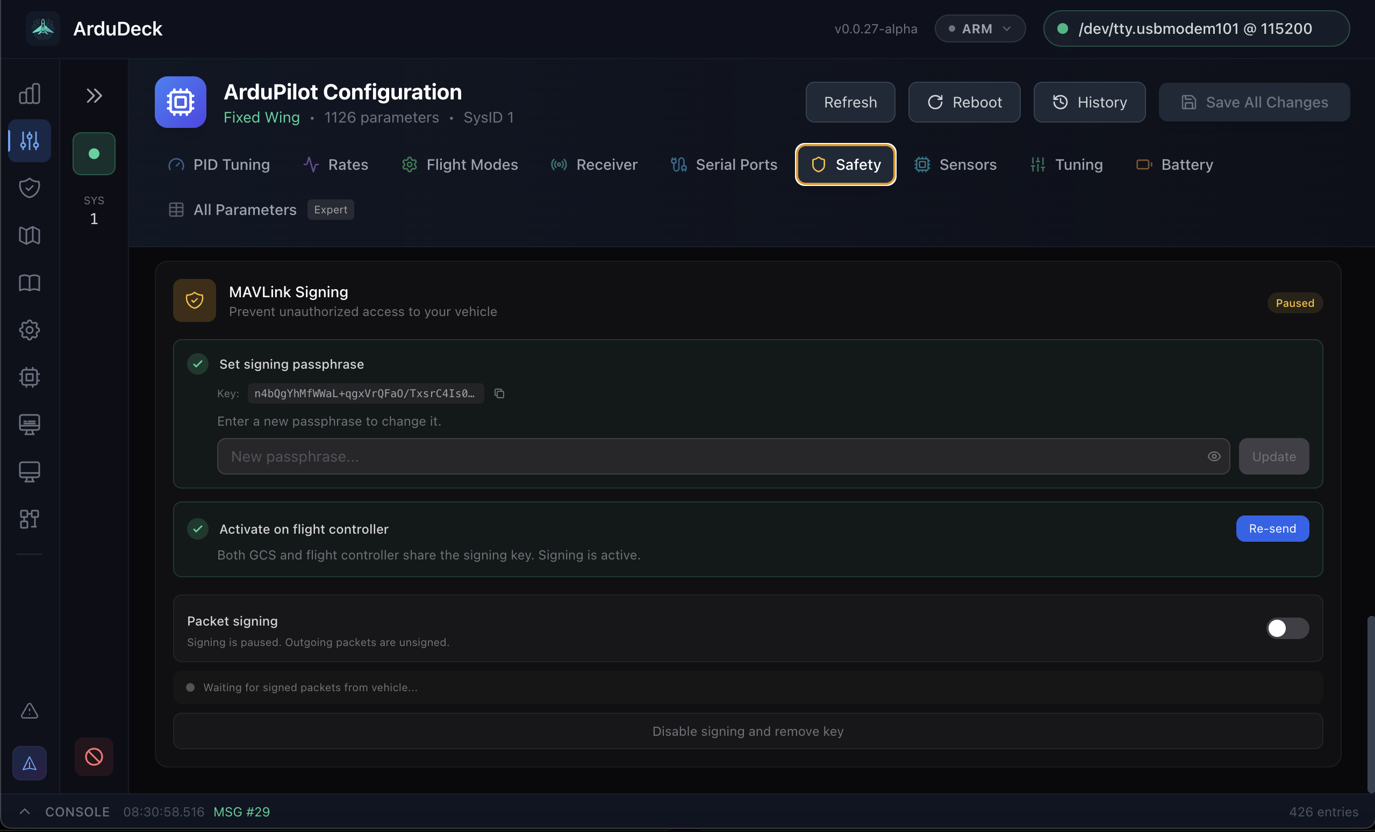Image resolution: width=1375 pixels, height=832 pixels.
Task: Toggle the Packet signing switch
Action: 1287,628
